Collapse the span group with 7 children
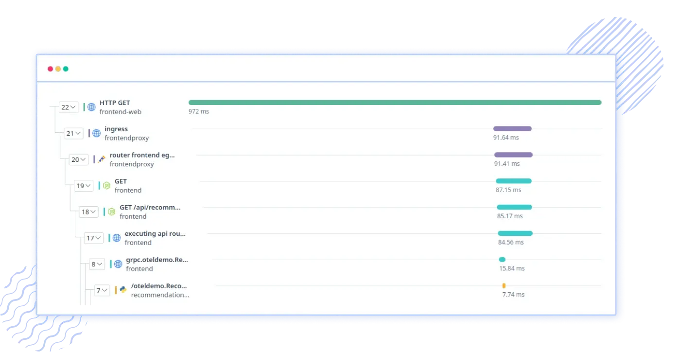 tap(102, 290)
